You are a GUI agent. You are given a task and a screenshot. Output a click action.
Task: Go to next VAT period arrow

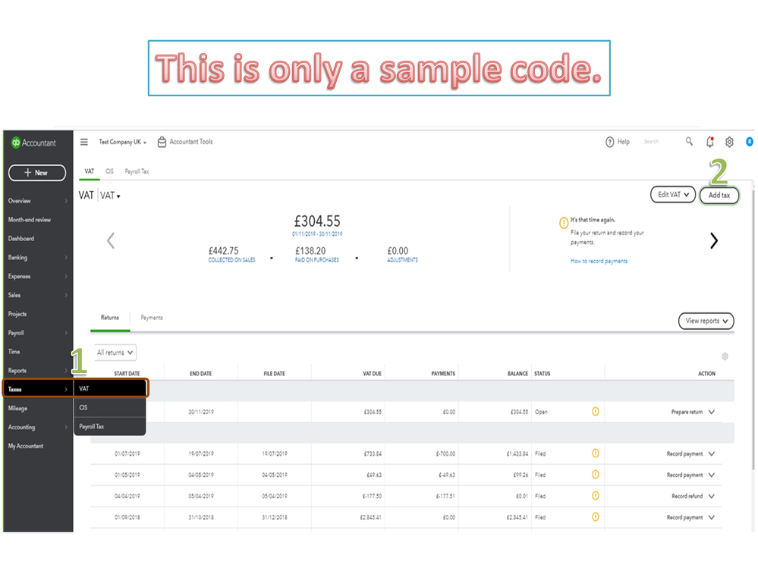(x=713, y=240)
